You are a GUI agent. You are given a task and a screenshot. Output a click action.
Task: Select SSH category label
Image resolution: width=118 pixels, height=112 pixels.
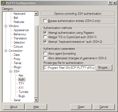17,71
